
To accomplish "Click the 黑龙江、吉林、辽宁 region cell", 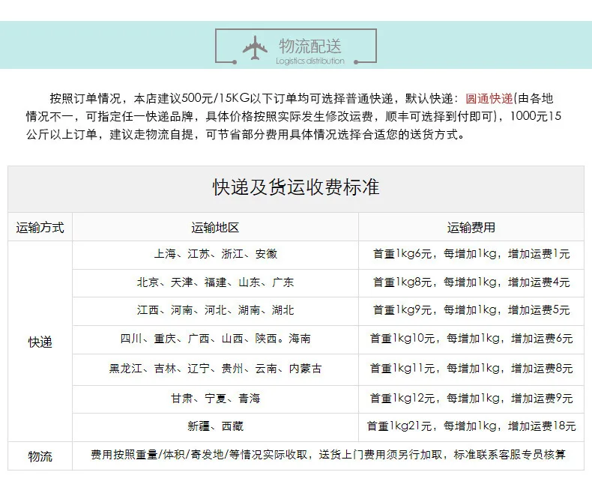I will tap(215, 369).
